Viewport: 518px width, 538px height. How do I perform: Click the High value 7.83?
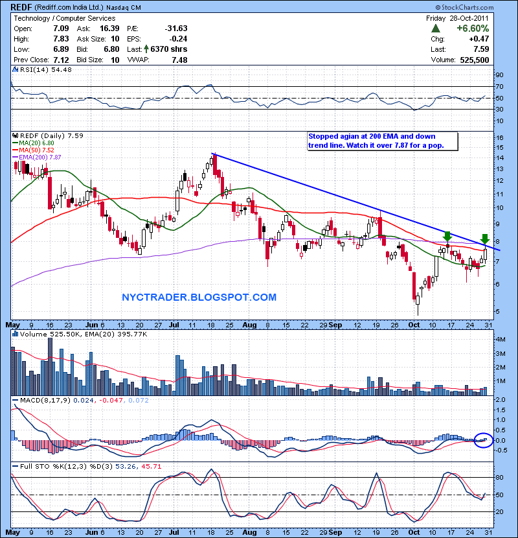pos(61,39)
